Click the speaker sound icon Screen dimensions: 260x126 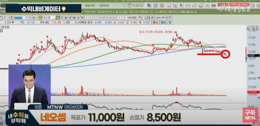34,17
